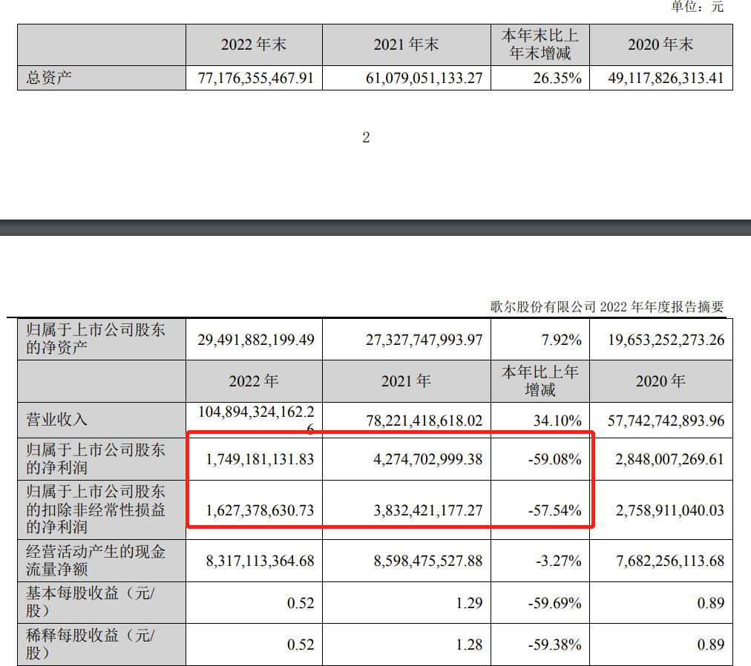Select the 2022年末 column header
Screen dimensions: 751x666
pos(254,44)
